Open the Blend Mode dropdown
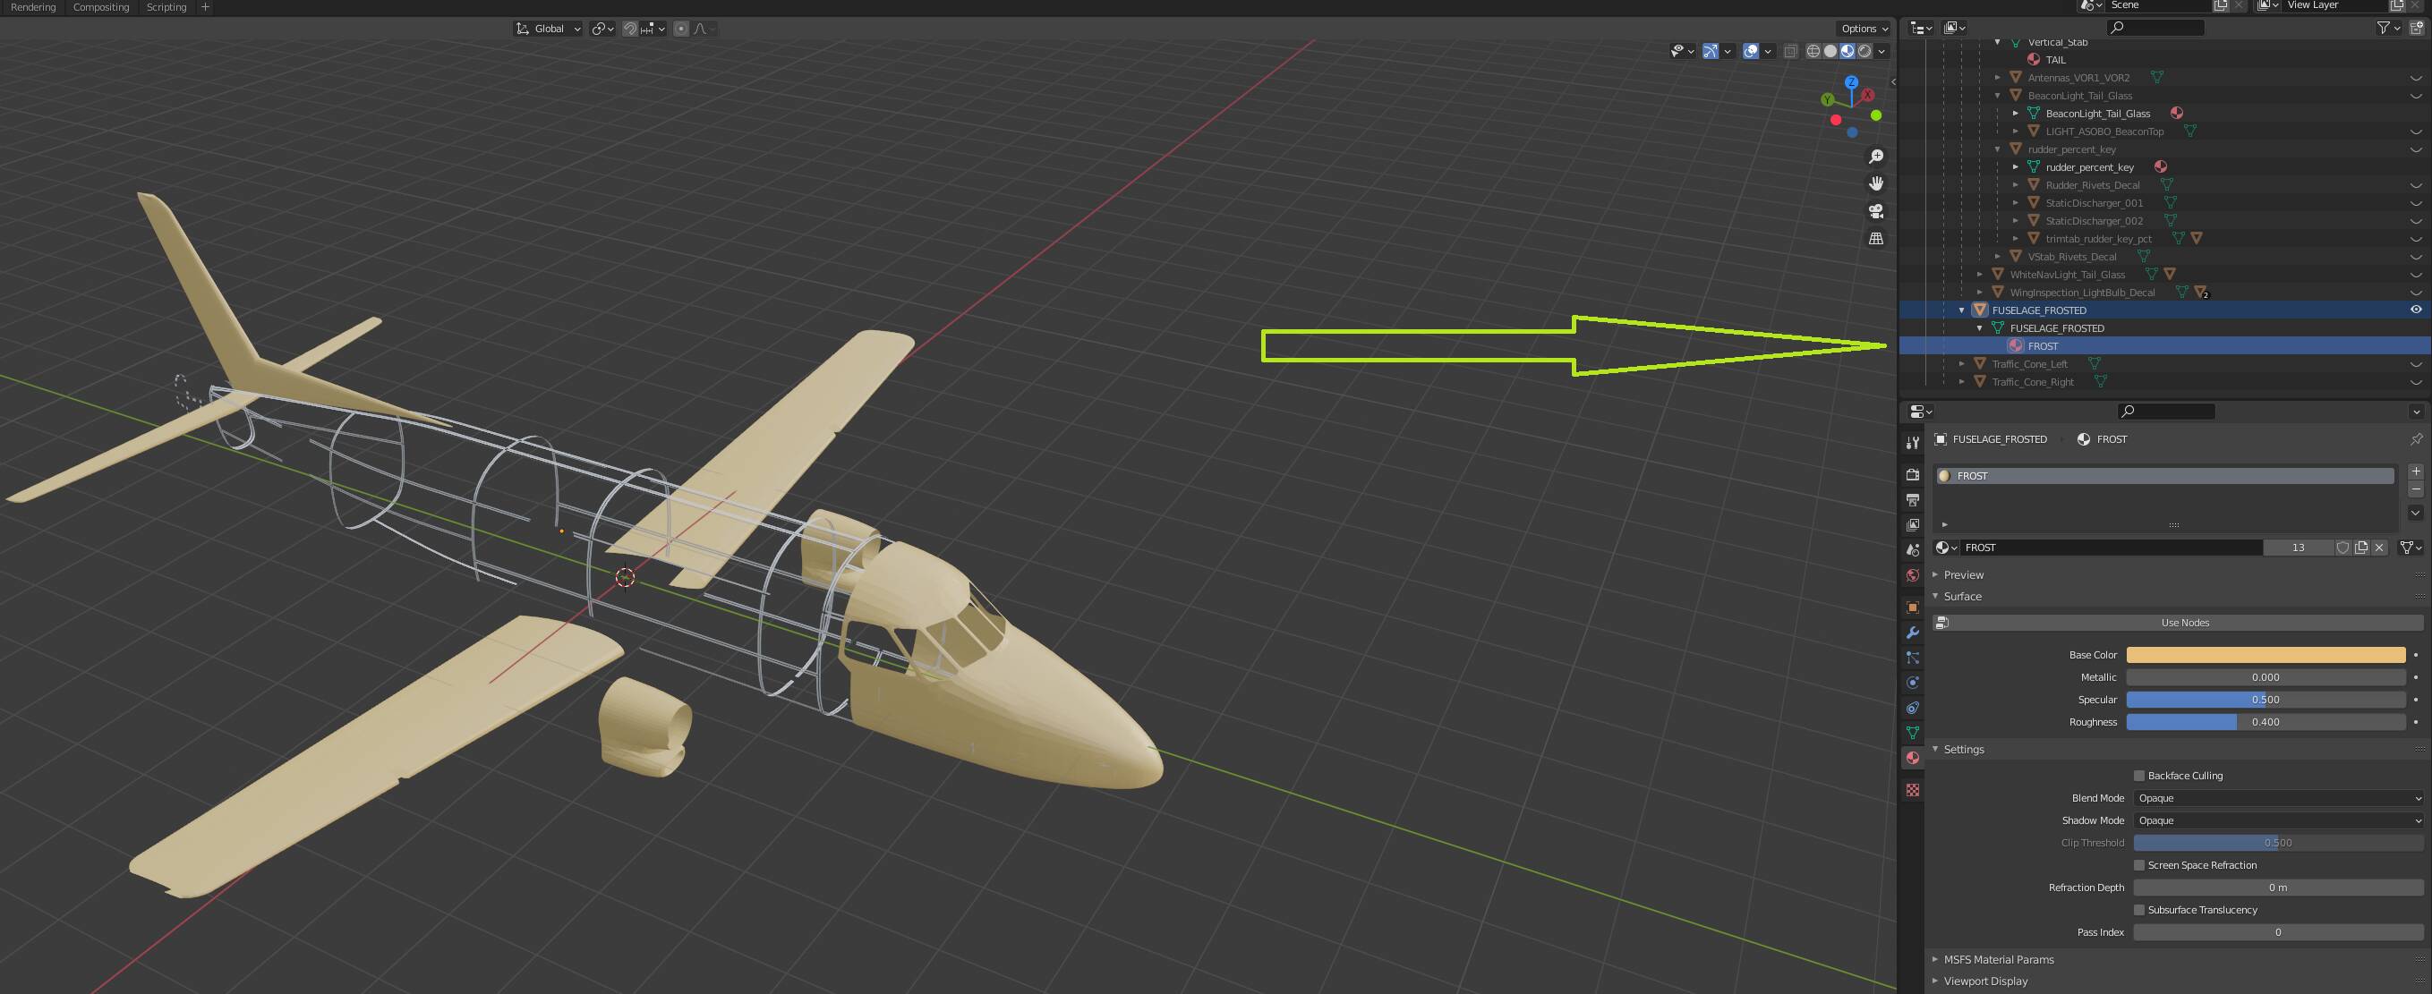 (x=2279, y=798)
